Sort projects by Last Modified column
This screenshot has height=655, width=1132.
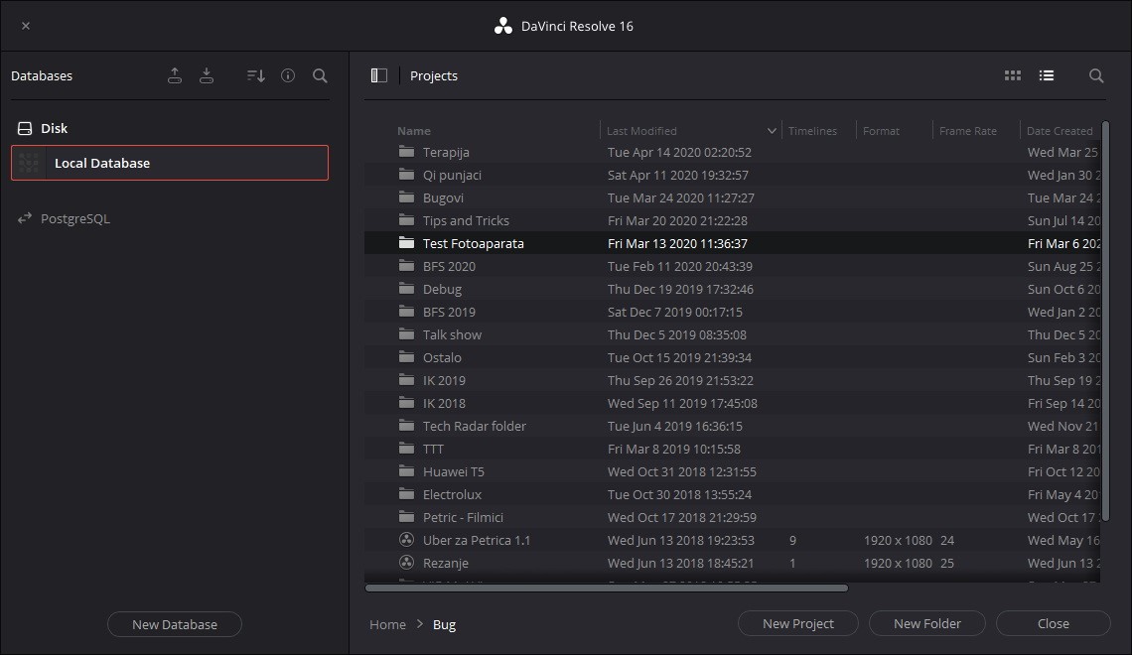click(641, 131)
